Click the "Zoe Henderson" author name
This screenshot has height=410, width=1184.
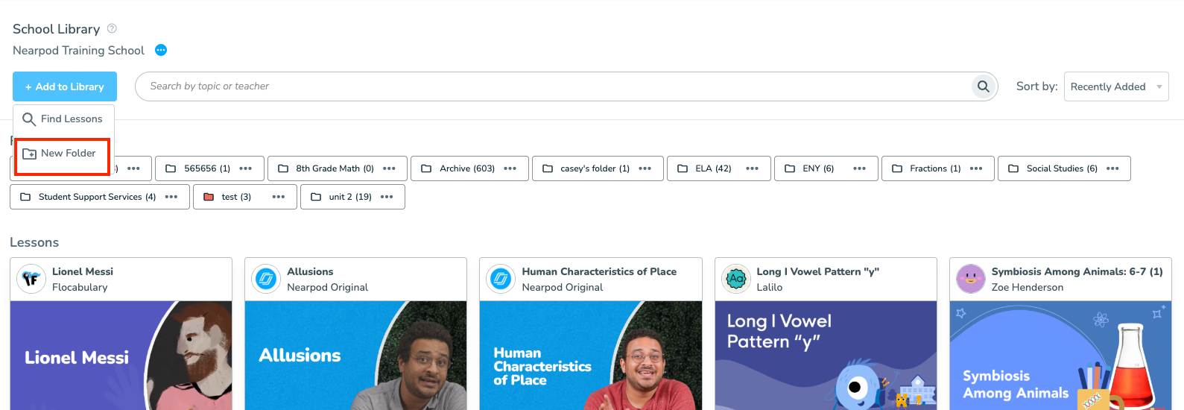coord(1028,287)
